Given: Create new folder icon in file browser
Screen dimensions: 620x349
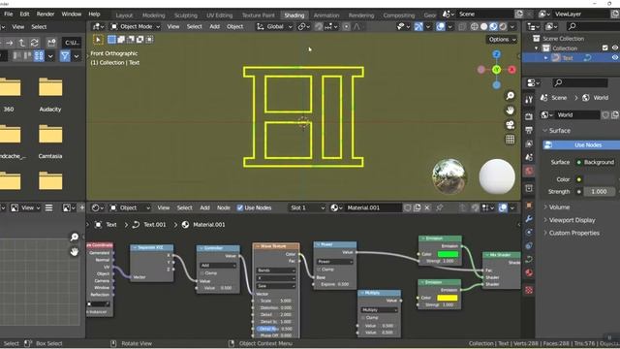Looking at the screenshot, I should pos(51,43).
